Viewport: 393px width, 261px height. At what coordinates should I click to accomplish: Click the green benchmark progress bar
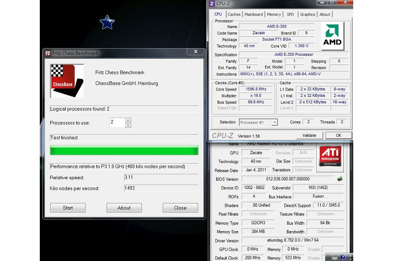point(124,150)
